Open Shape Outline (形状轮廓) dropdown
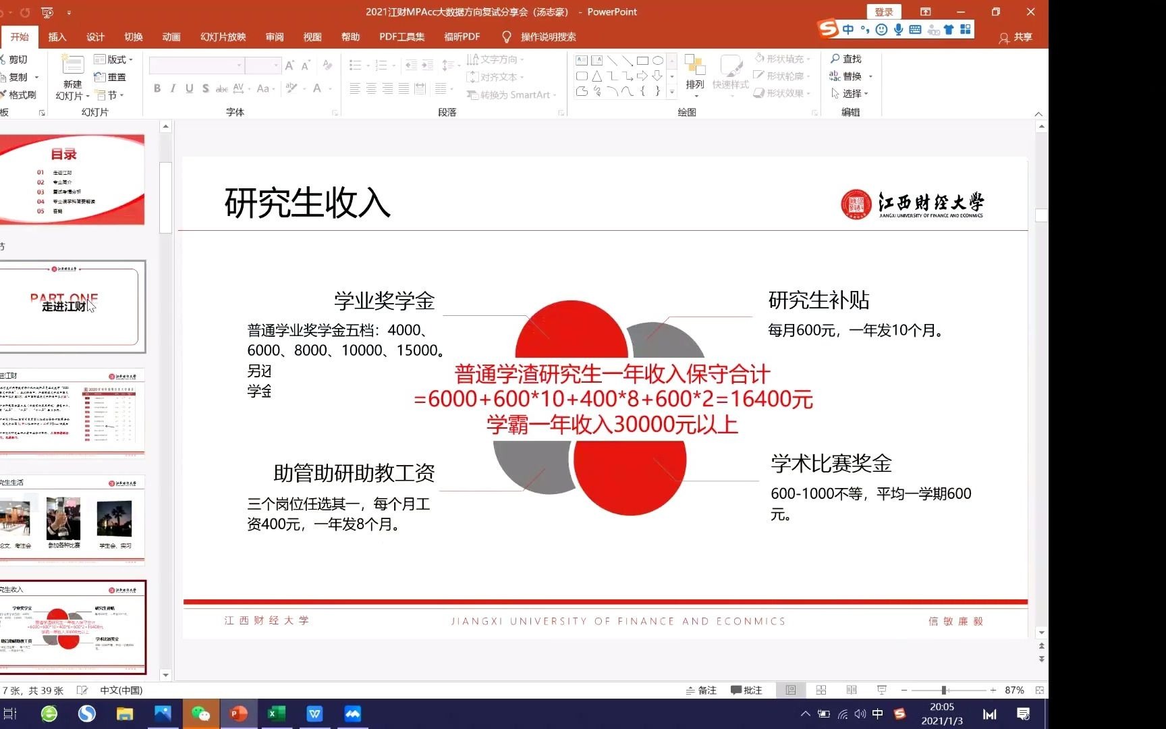This screenshot has width=1166, height=729. click(783, 76)
